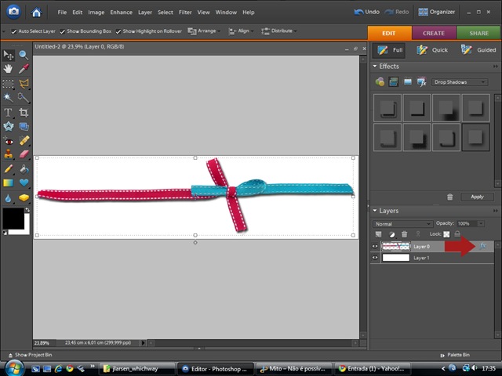This screenshot has width=502, height=376.
Task: Open the Enhance menu
Action: point(121,13)
